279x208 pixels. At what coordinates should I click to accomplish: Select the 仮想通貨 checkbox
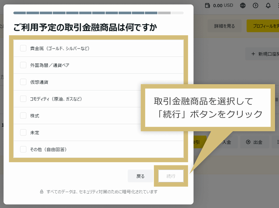(x=23, y=82)
